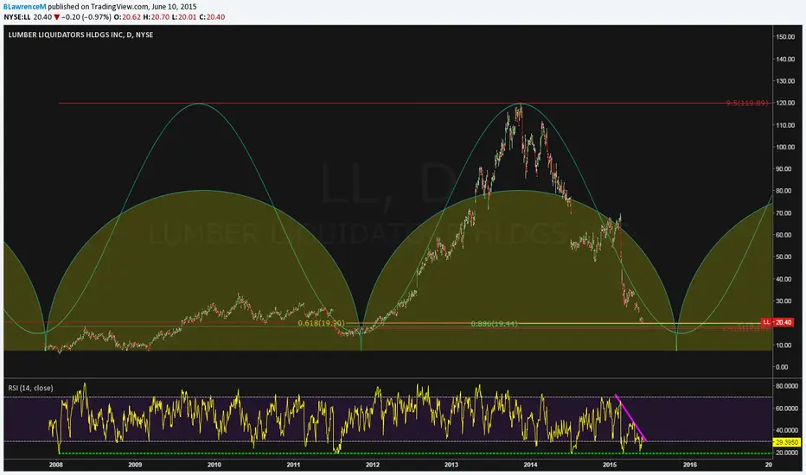Click the 110.00 price axis label
The width and height of the screenshot is (806, 475).
click(x=786, y=125)
